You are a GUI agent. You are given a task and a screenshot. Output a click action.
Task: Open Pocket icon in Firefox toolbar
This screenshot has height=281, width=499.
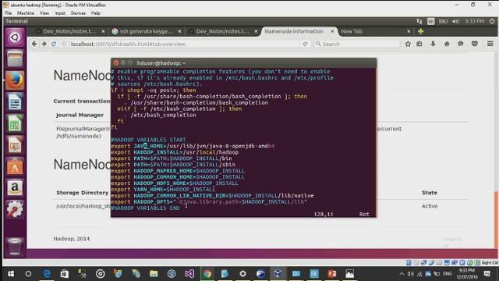475,44
